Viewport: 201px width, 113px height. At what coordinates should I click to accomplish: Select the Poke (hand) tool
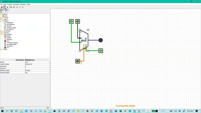click(x=2, y=7)
